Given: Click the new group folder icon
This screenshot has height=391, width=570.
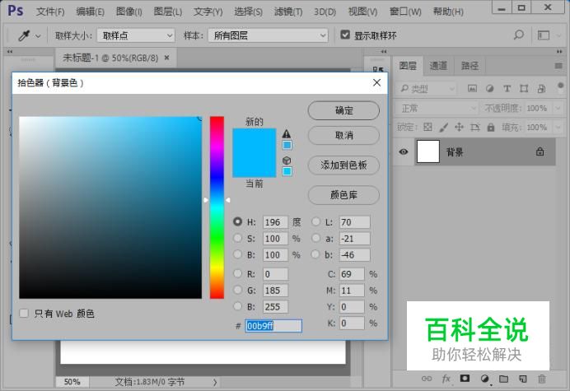Looking at the screenshot, I should (x=503, y=379).
